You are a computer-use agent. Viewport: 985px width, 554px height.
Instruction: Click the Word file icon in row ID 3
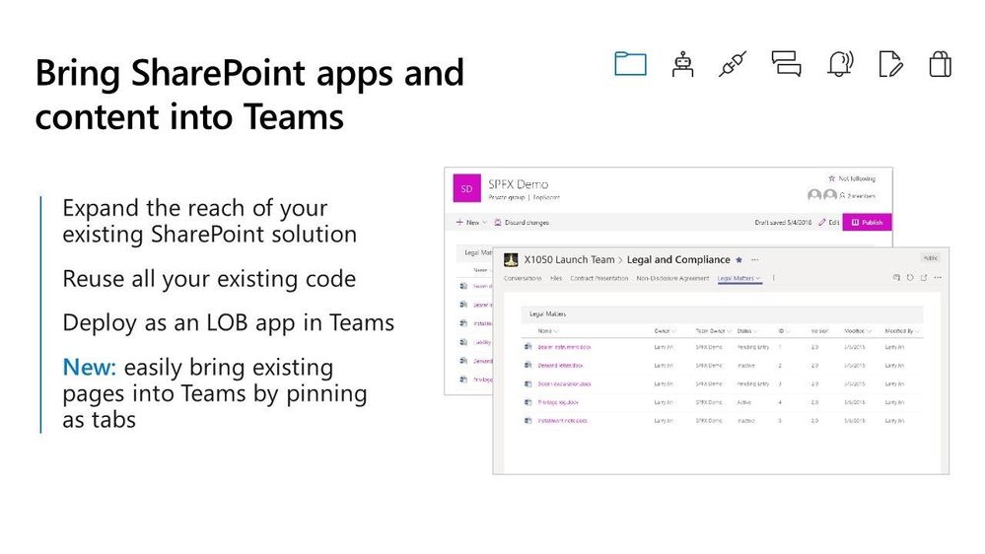point(528,383)
